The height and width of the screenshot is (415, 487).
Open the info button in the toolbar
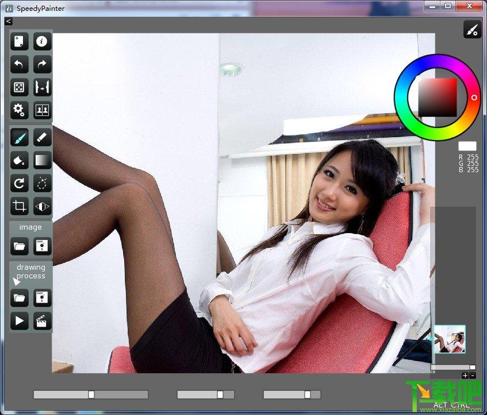coord(43,41)
